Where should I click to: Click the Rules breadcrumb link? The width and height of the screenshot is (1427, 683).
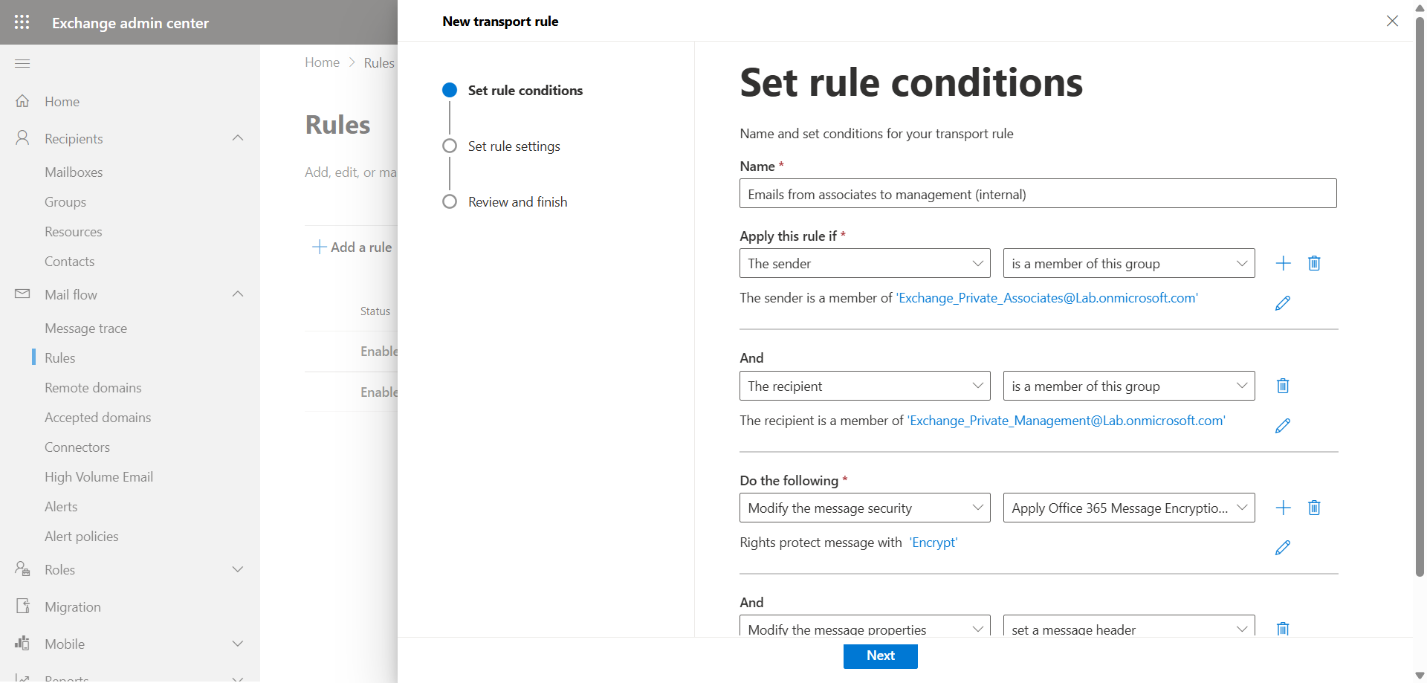point(379,62)
